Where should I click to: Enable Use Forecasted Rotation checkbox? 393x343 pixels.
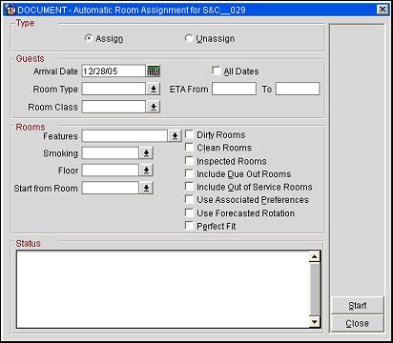tap(189, 212)
